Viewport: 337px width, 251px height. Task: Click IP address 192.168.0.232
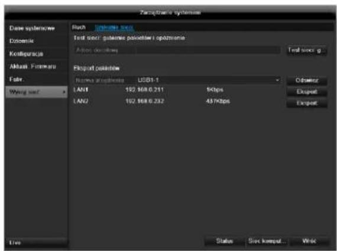click(145, 101)
